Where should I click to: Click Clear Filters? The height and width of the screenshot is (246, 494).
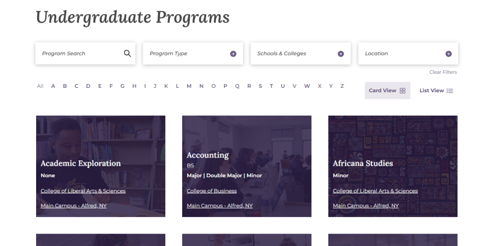[443, 72]
